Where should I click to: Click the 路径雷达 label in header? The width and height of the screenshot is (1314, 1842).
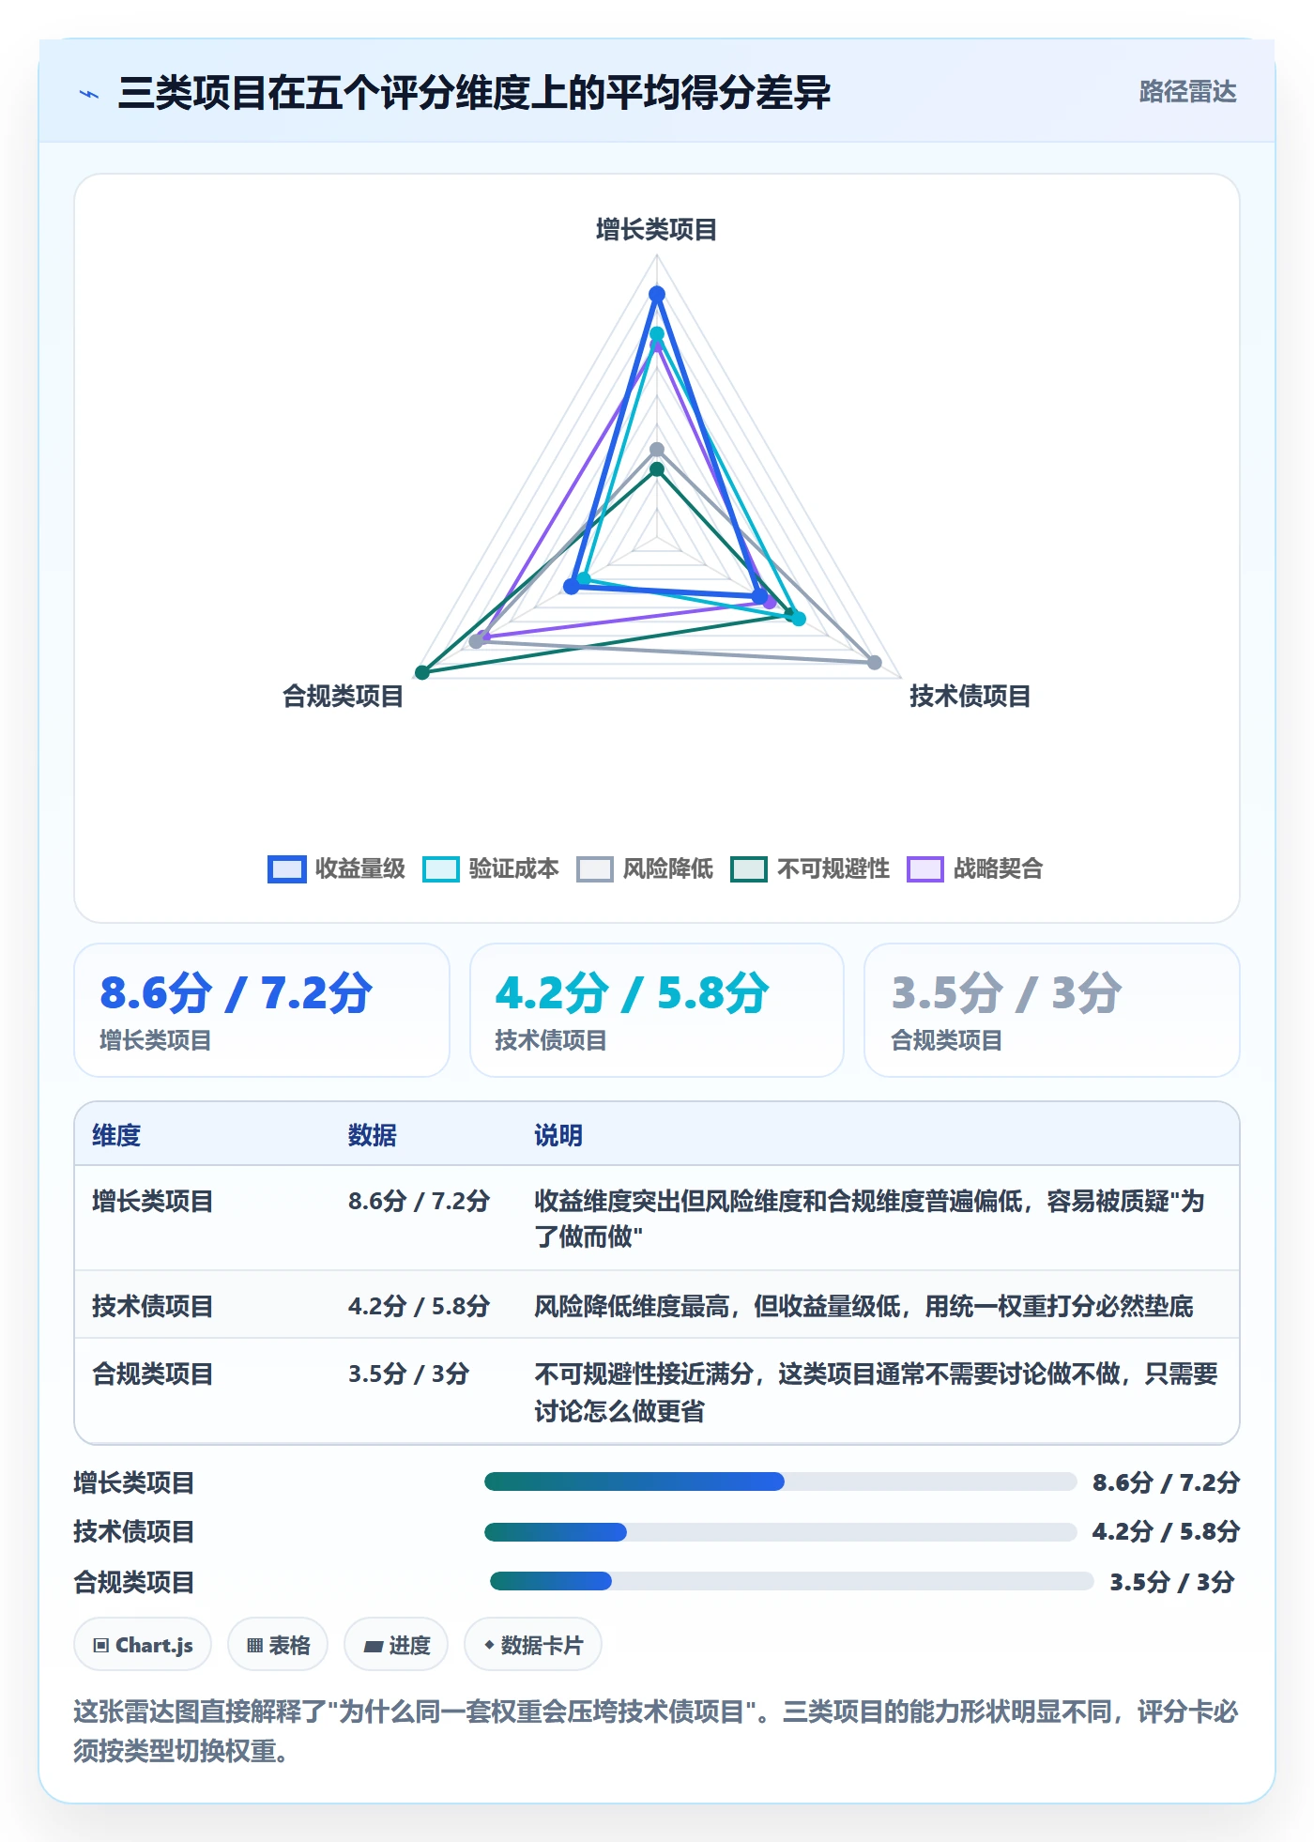coord(1187,92)
